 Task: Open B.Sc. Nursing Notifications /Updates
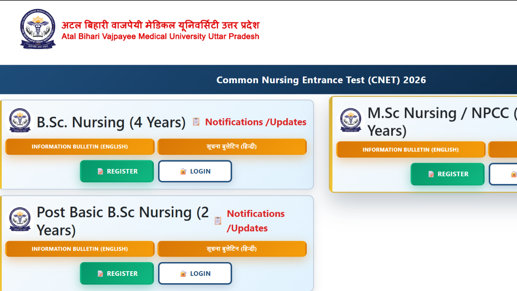[255, 122]
